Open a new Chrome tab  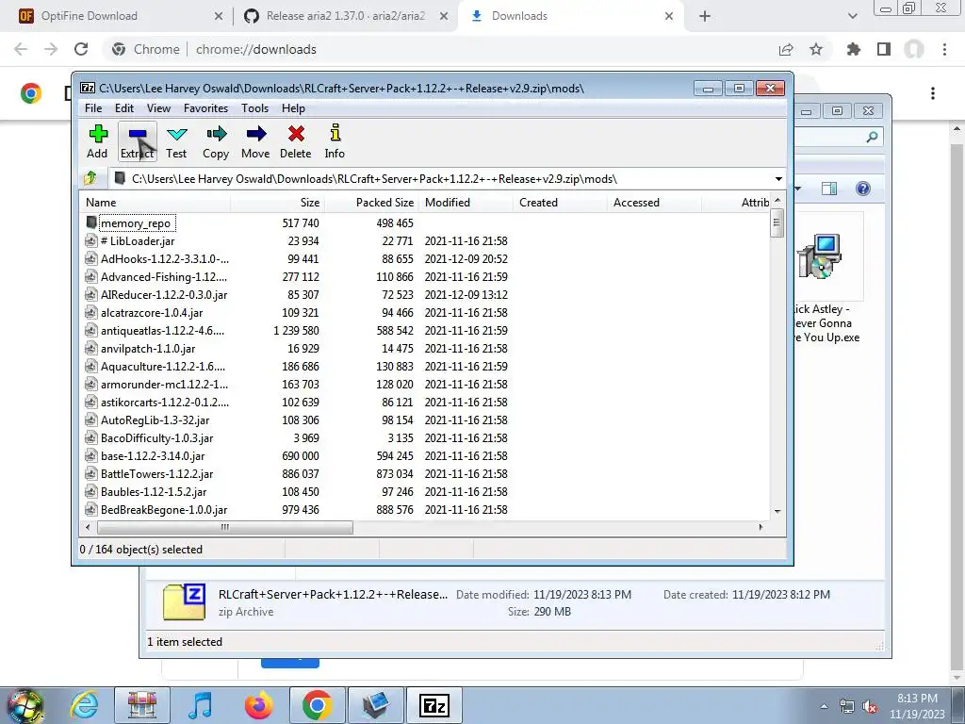[705, 16]
